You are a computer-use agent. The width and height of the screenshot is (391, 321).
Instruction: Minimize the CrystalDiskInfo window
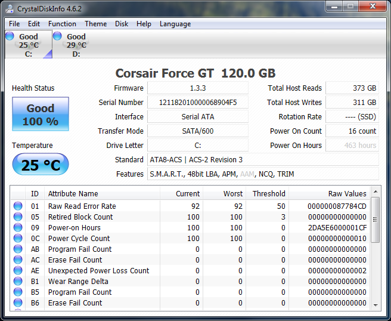[x=334, y=7]
